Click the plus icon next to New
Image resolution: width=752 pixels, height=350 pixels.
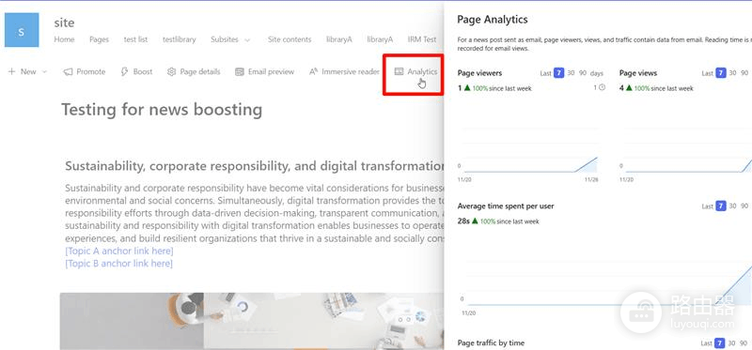coord(11,72)
